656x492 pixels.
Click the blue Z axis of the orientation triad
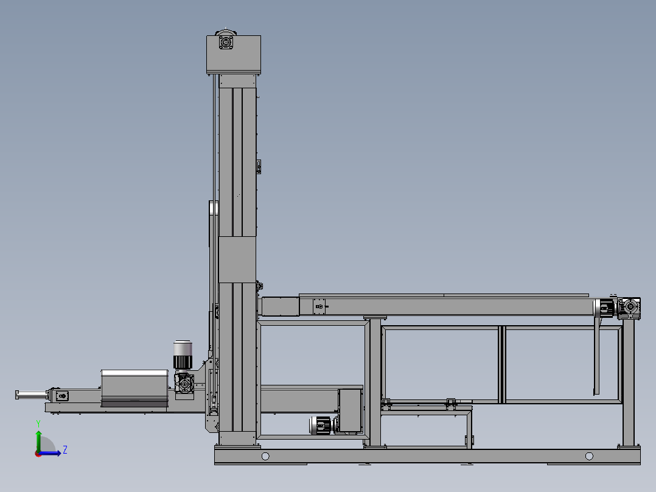click(51, 453)
